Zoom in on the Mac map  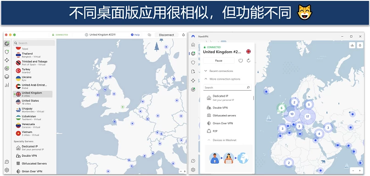click(x=185, y=171)
